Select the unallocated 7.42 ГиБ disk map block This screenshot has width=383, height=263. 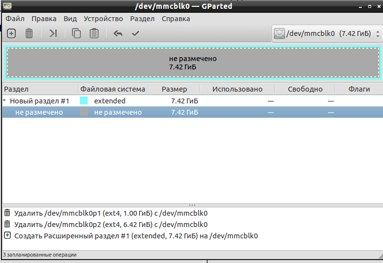(x=193, y=63)
